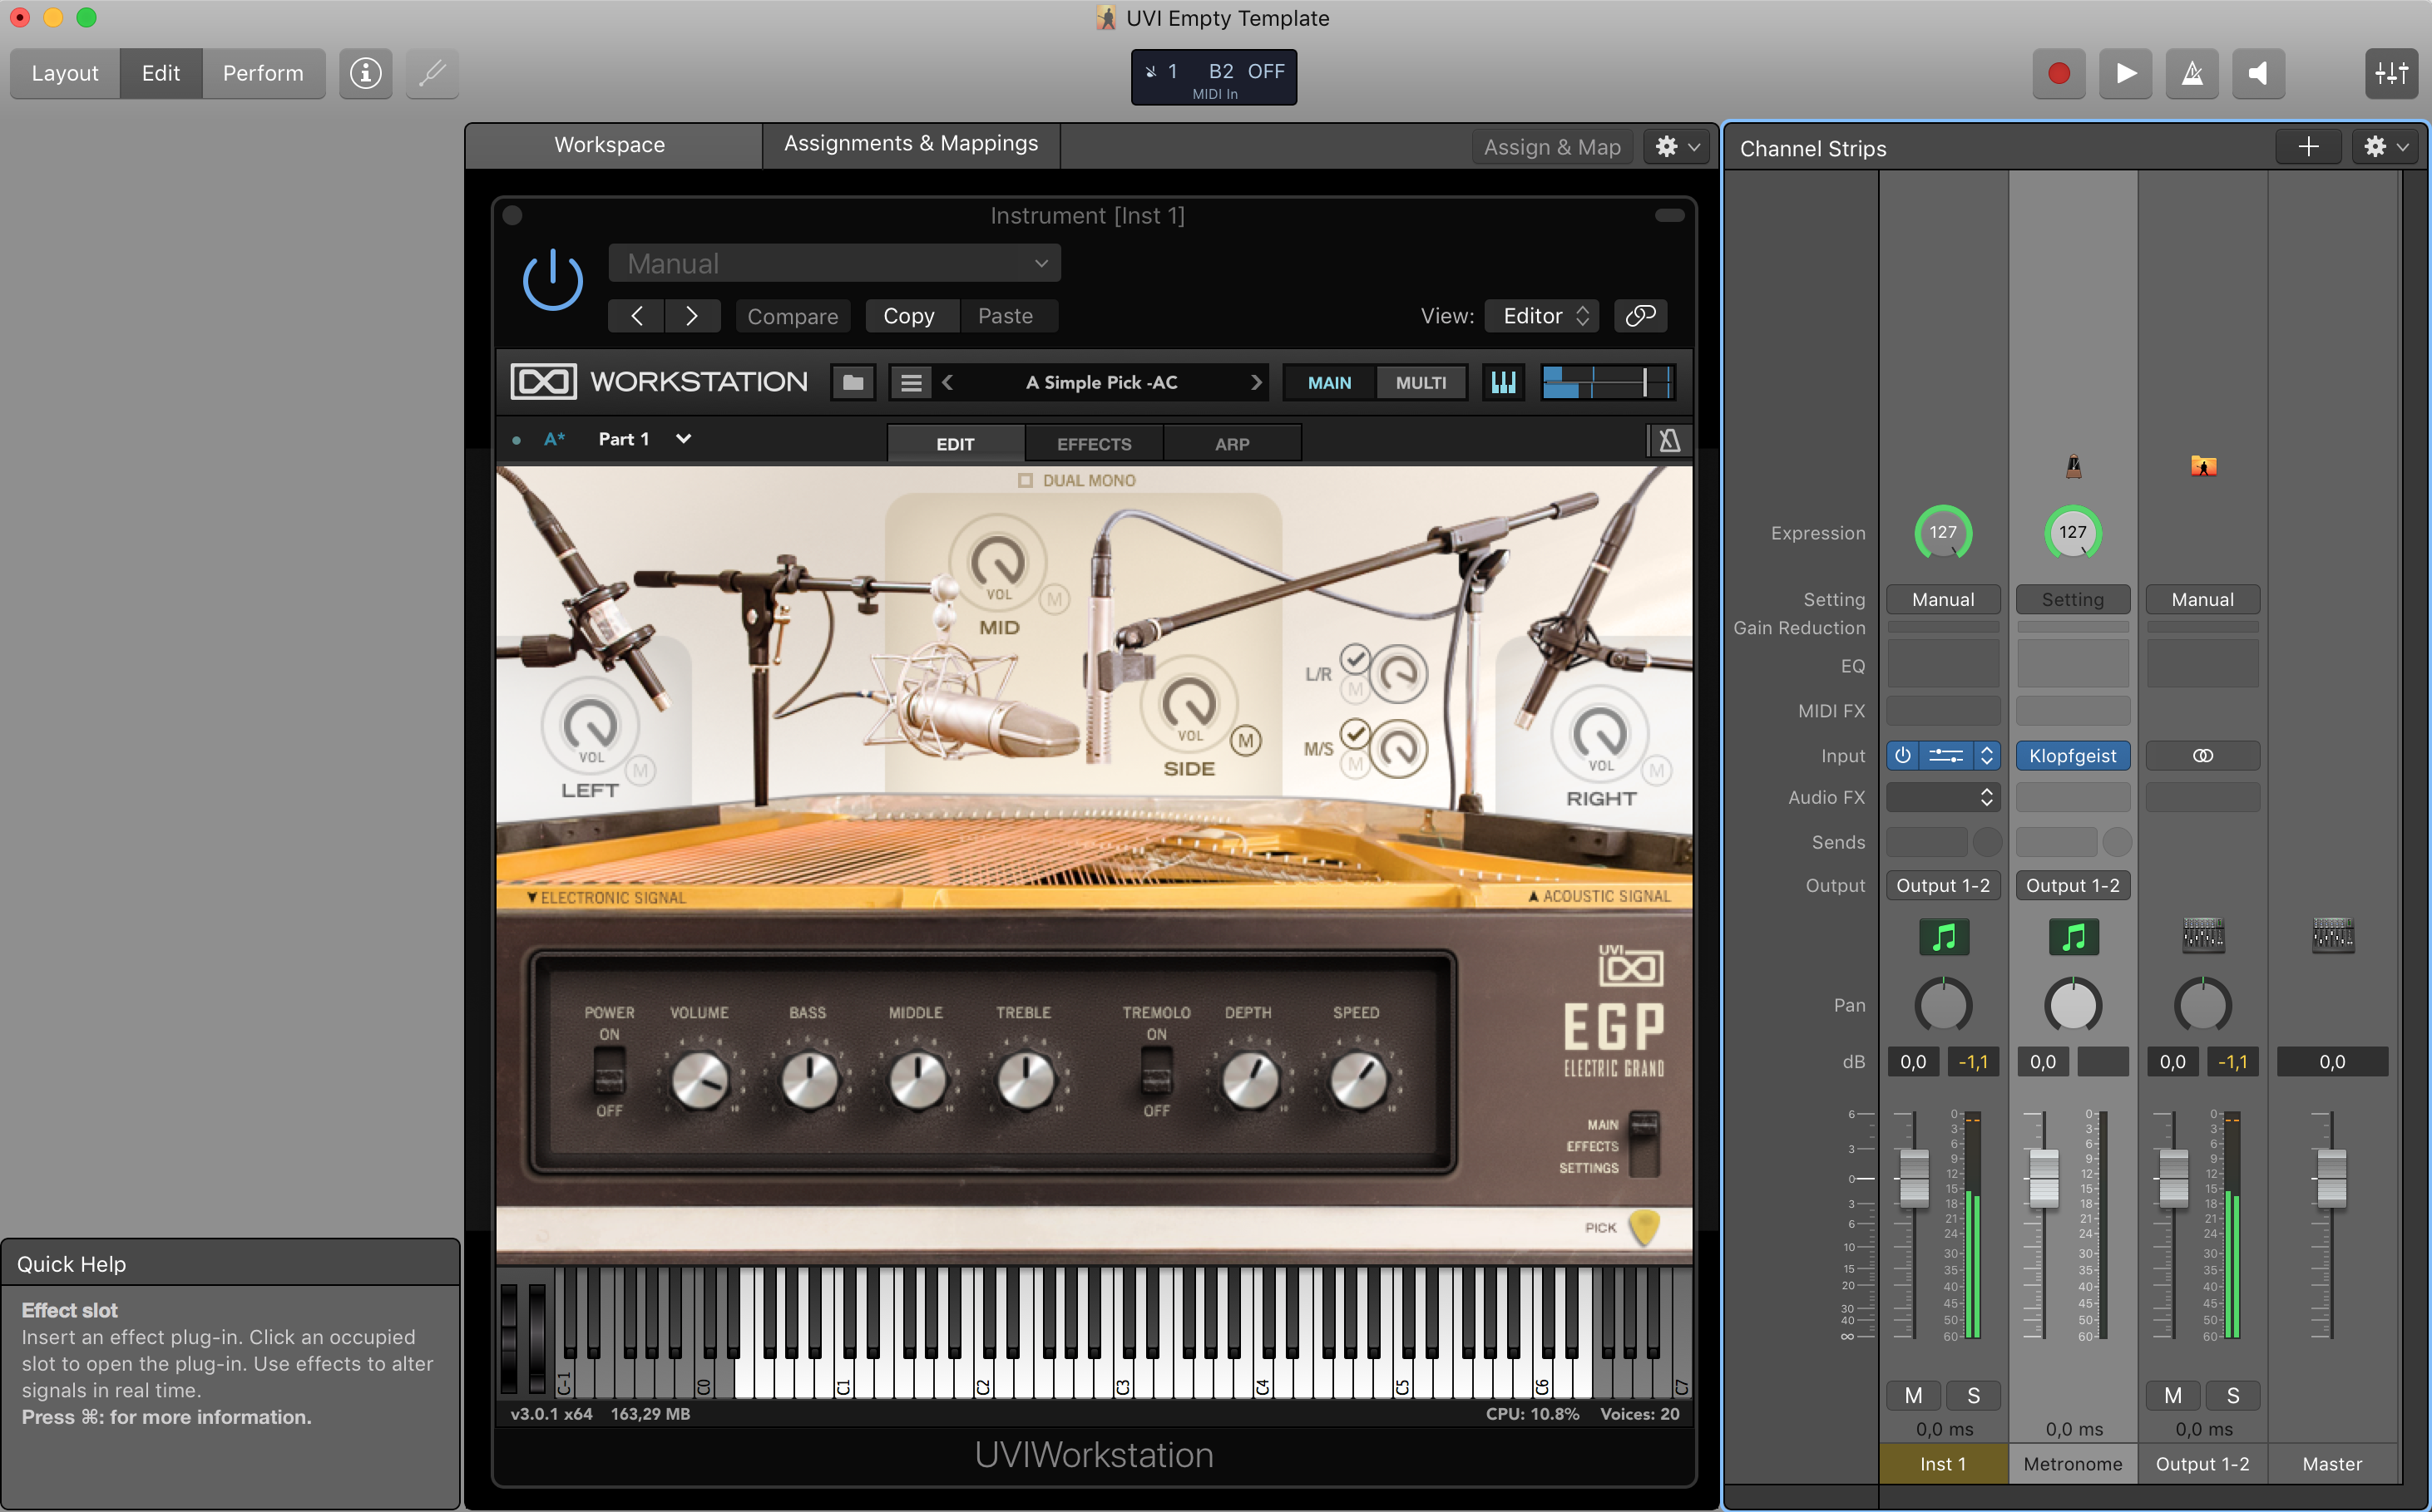Open the Manual preset dropdown in plug-in header

click(834, 264)
